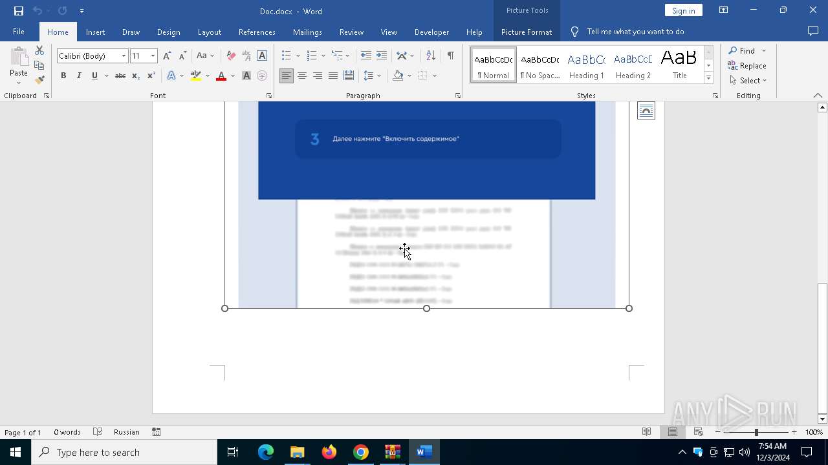Click the vertical scrollbar down arrow

coord(822,418)
